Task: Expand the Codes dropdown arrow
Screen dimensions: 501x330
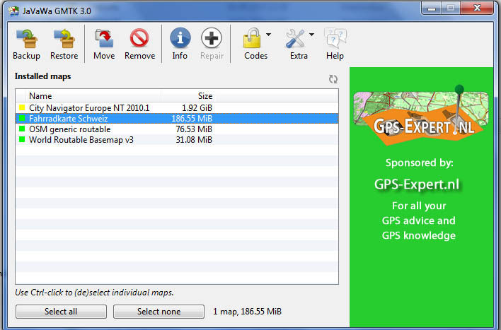Action: coord(269,34)
